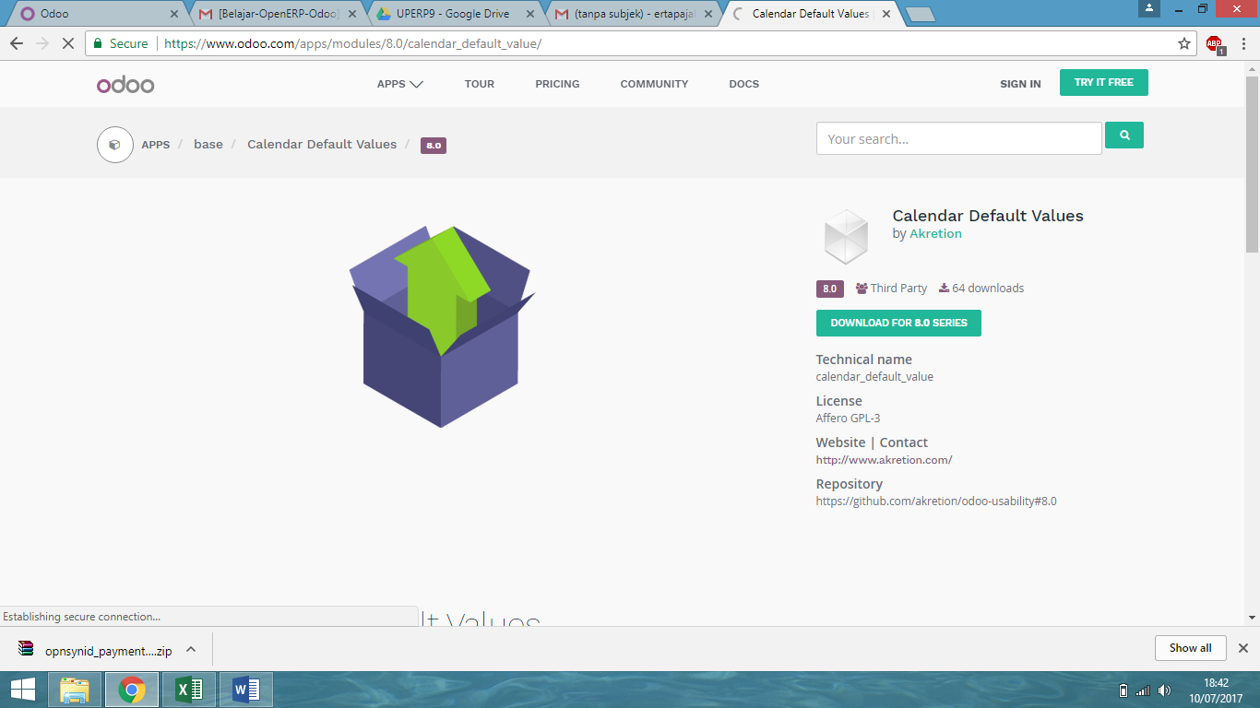
Task: Open the Contact link
Action: point(903,442)
